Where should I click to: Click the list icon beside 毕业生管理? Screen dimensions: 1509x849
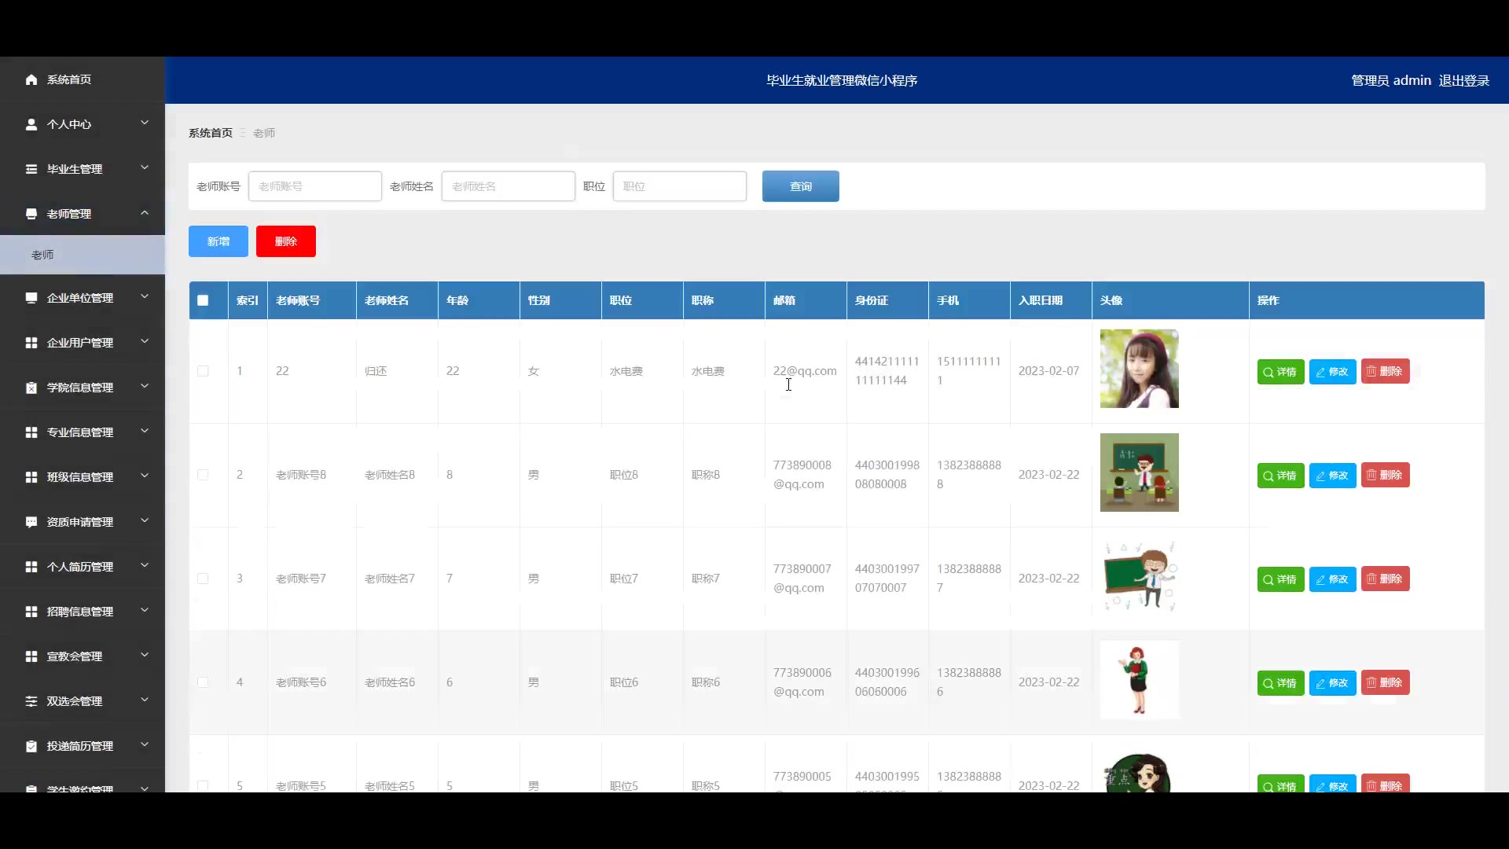pyautogui.click(x=31, y=169)
